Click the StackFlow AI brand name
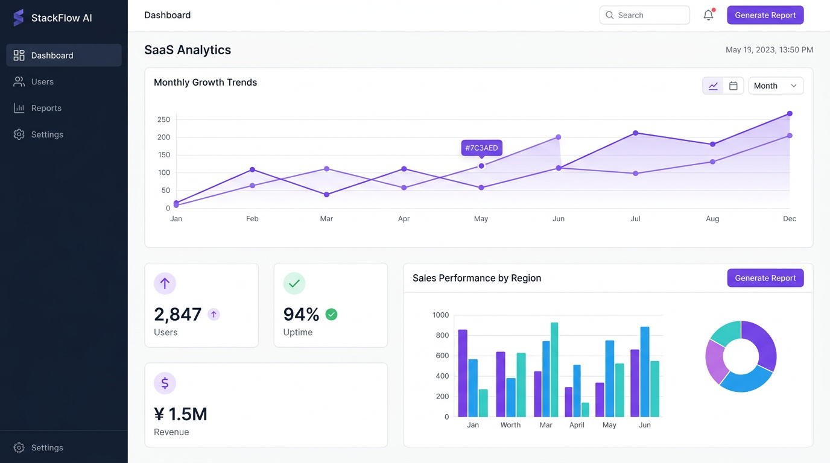This screenshot has height=463, width=830. point(62,18)
